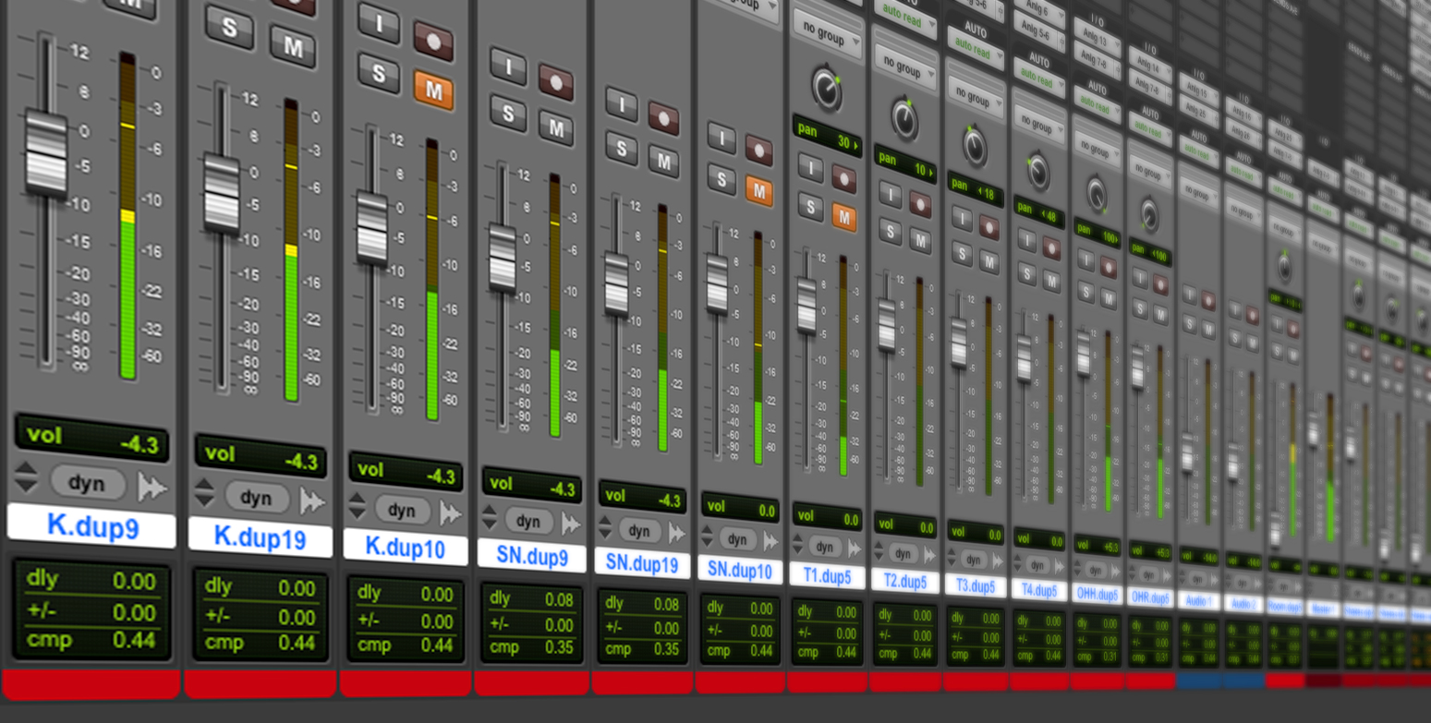Mute the SN.dup9 track
Viewport: 1431px width, 723px height.
click(556, 127)
